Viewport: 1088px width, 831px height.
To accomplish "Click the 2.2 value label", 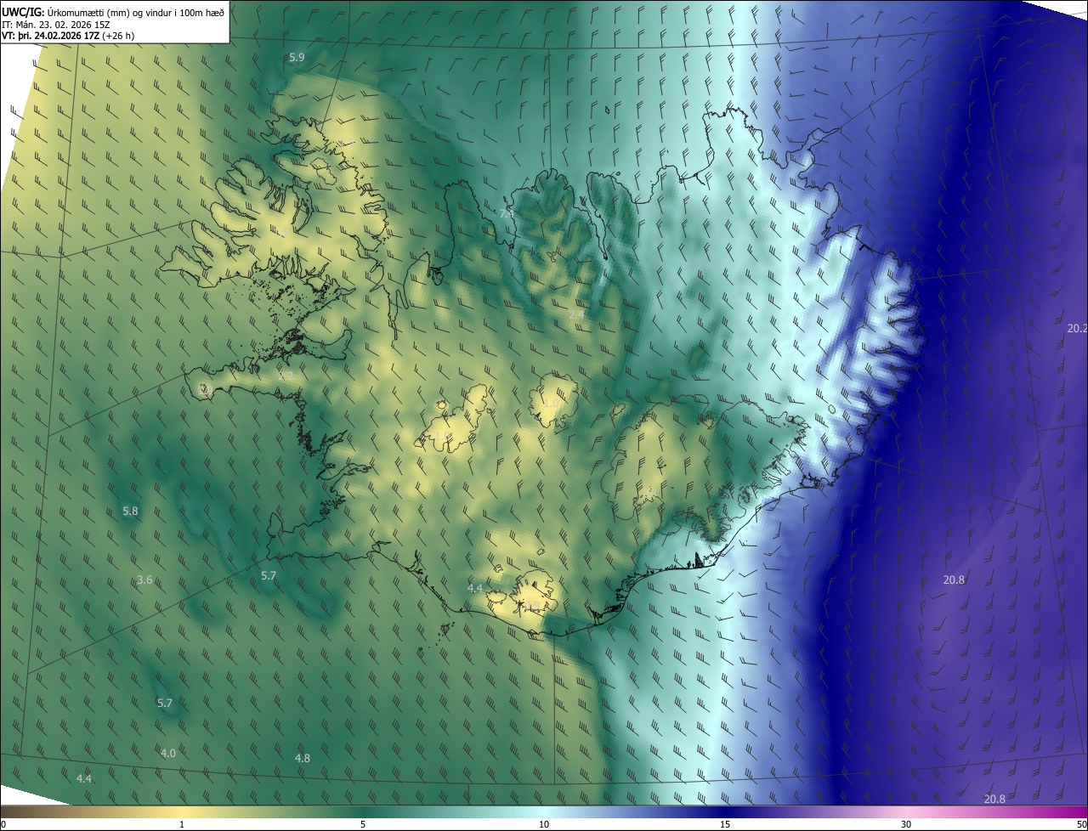I will point(285,376).
